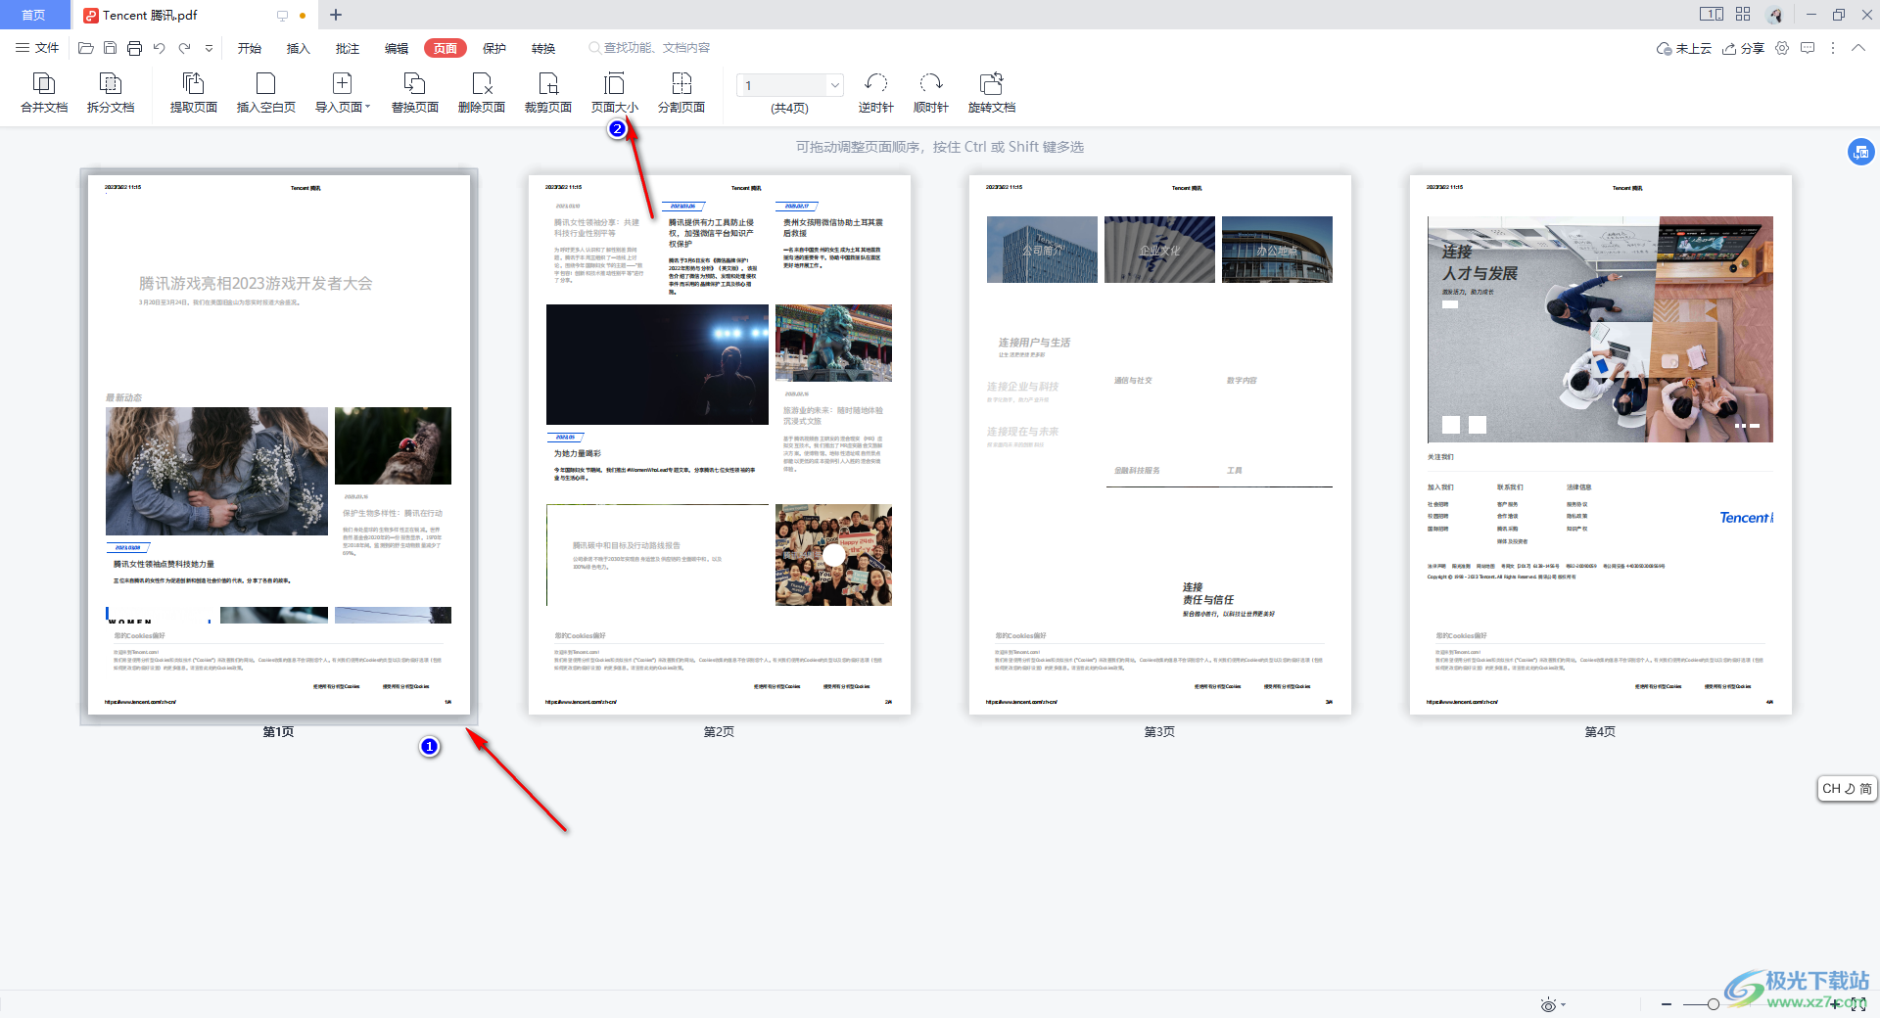Open the settings gear icon
The image size is (1880, 1018).
1782,48
